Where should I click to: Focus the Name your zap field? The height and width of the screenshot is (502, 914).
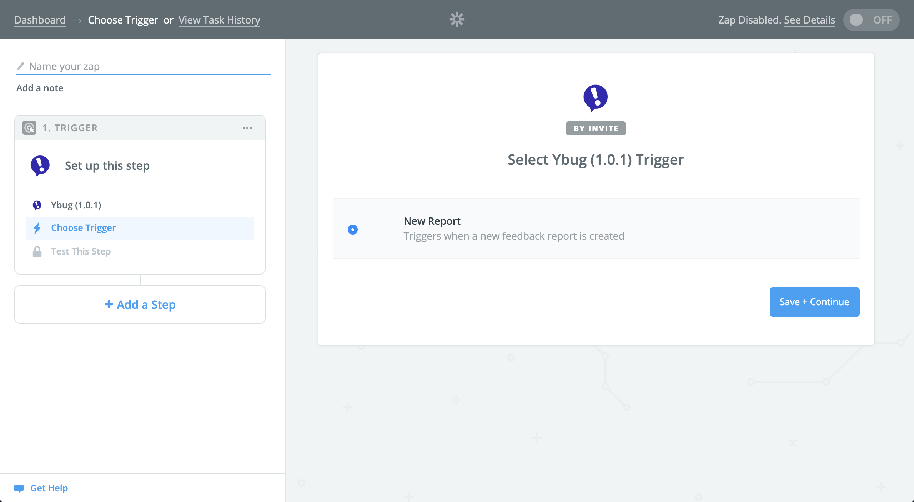144,66
